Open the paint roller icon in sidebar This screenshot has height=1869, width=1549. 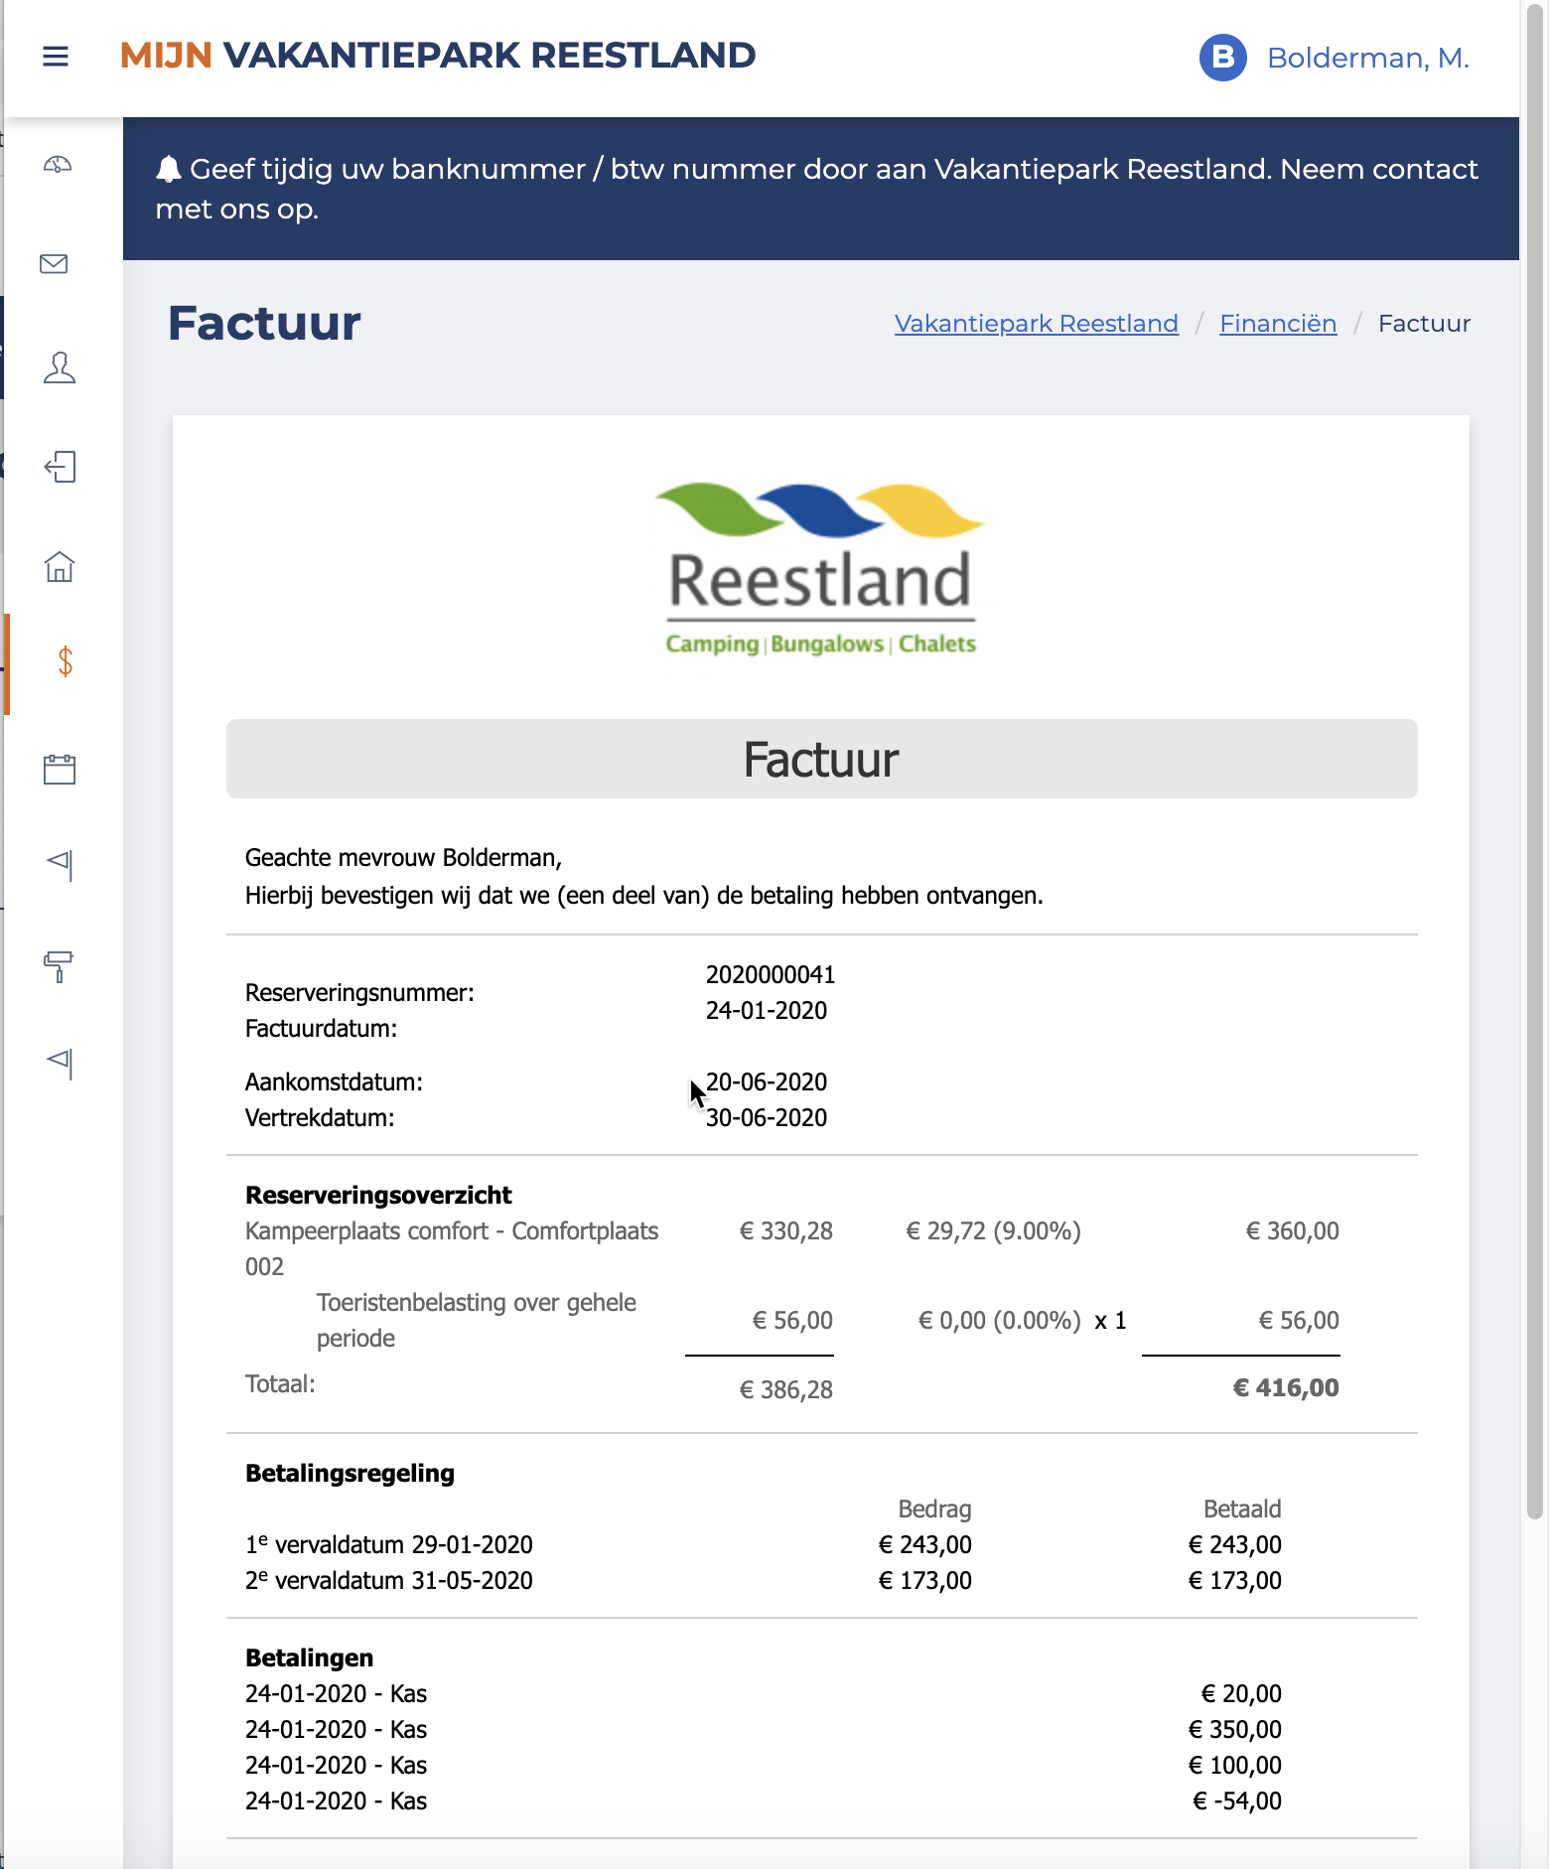click(x=59, y=966)
